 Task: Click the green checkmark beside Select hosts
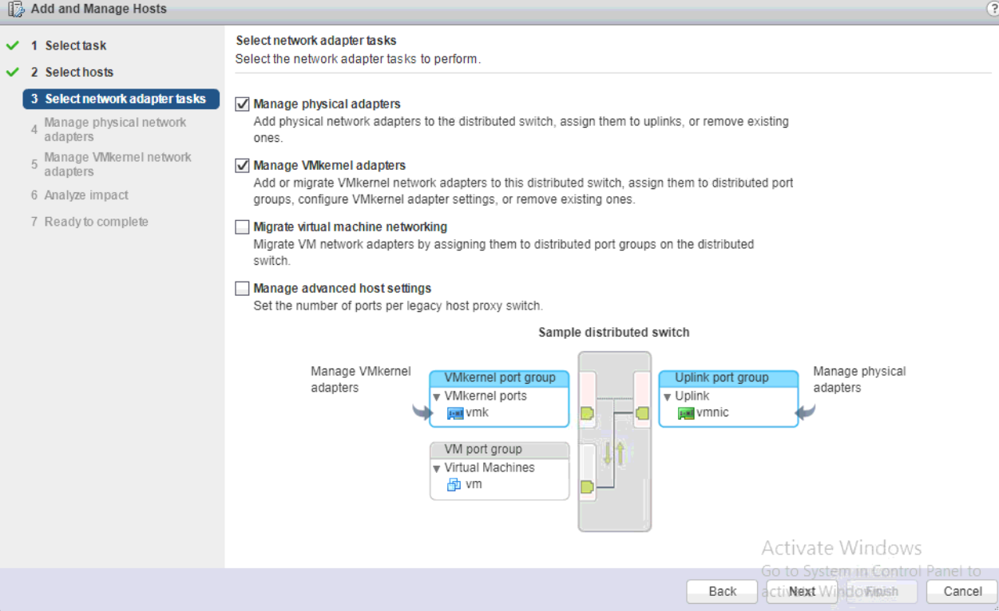pos(13,72)
